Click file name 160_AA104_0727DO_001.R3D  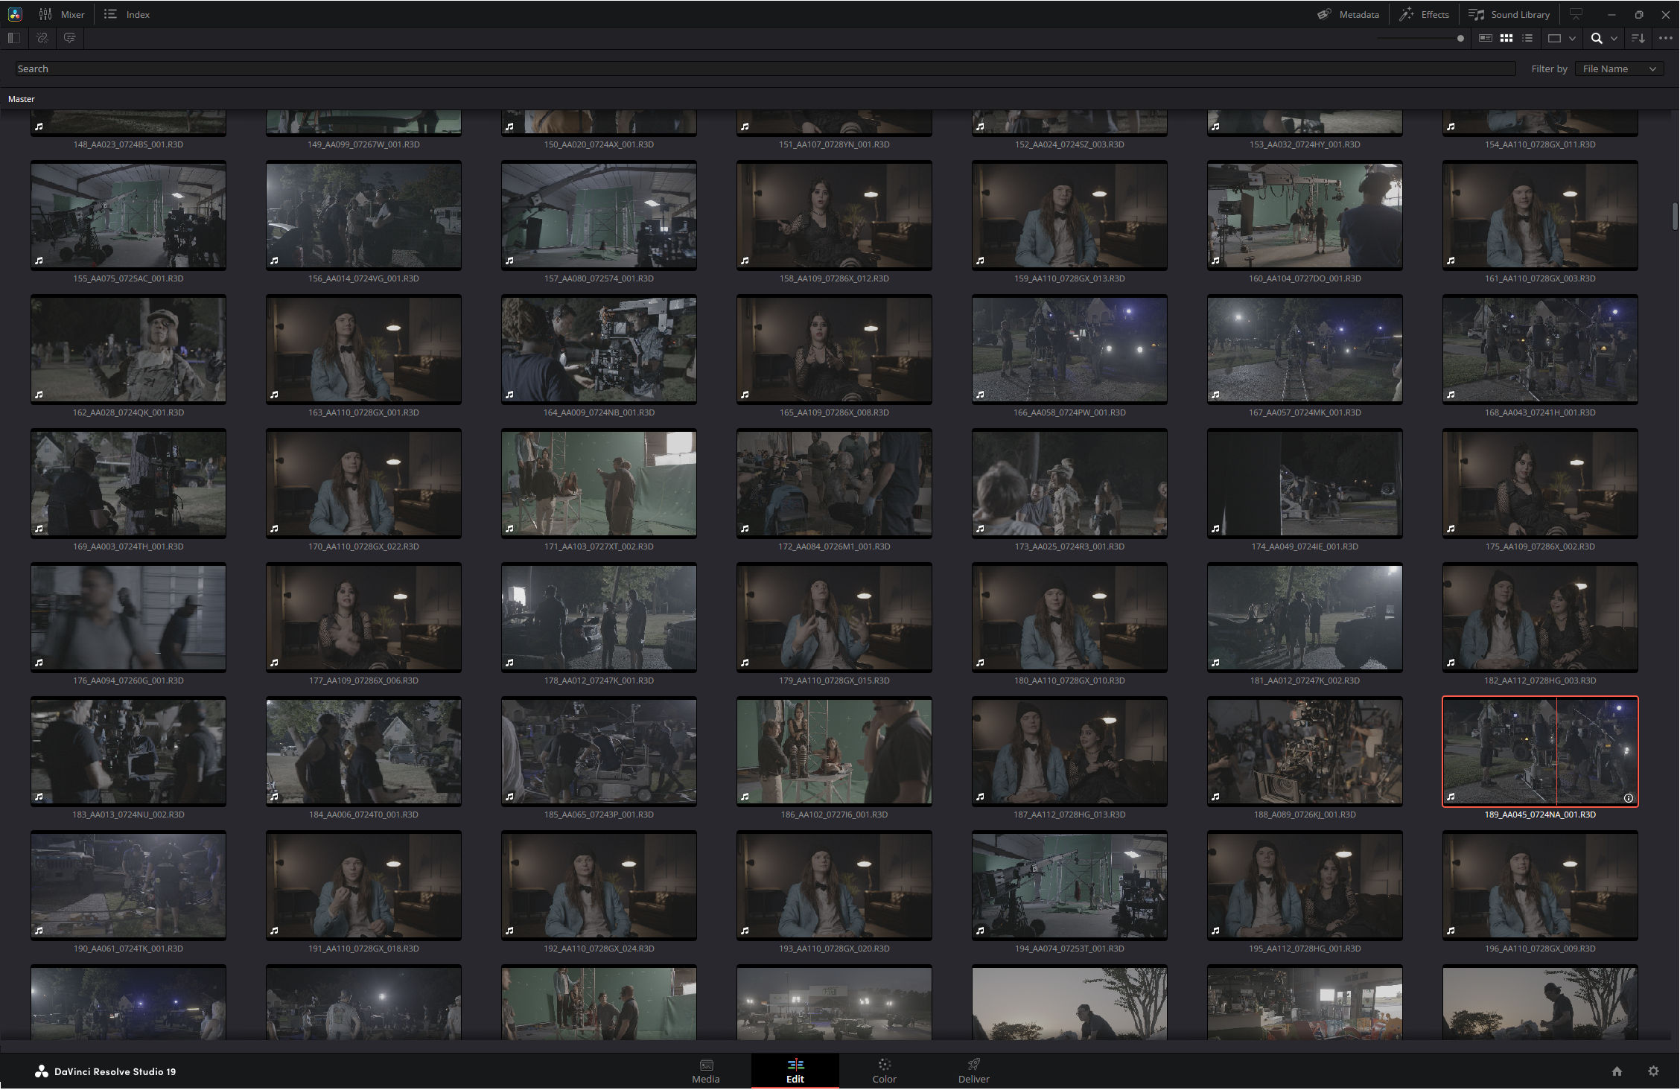1305,278
